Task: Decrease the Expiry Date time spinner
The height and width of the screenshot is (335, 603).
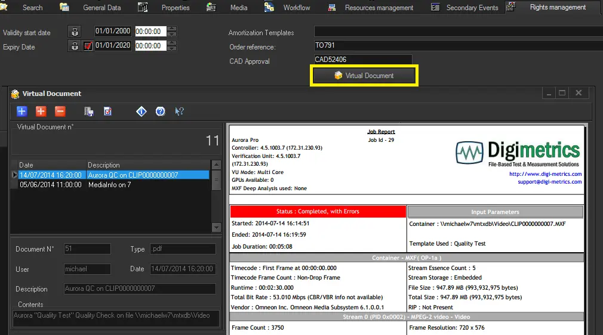Action: coord(171,48)
